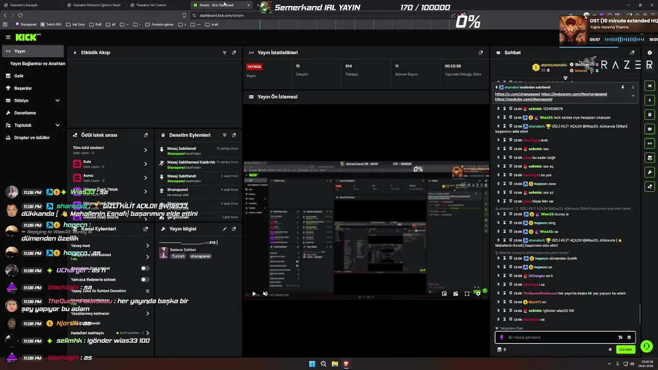658x370 pixels.
Task: Switch to Shanabot Pokémon Eğitmen Paneli tab
Action: pyautogui.click(x=94, y=5)
